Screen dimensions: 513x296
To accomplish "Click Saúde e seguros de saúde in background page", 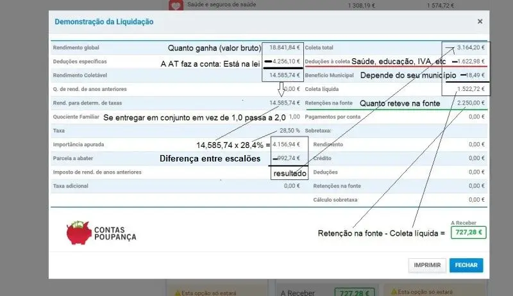I will pos(221,4).
